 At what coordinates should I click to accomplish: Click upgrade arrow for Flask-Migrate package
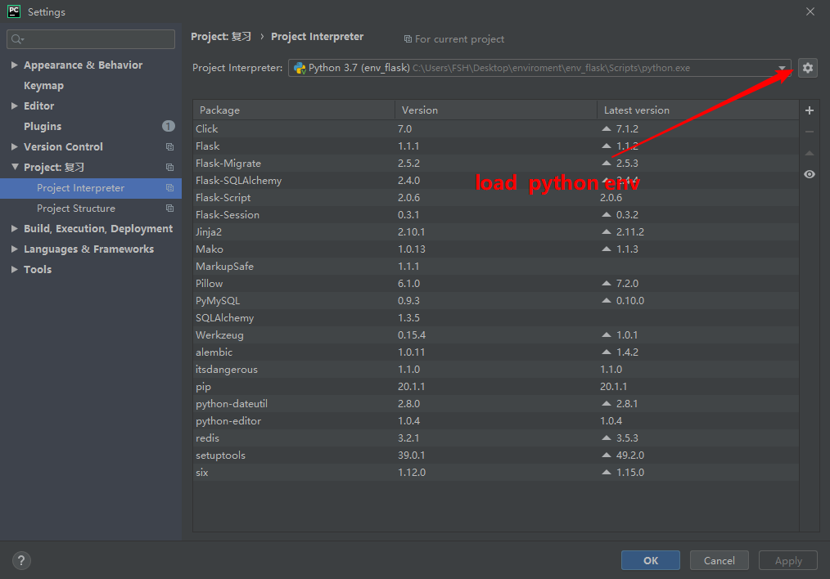(607, 163)
